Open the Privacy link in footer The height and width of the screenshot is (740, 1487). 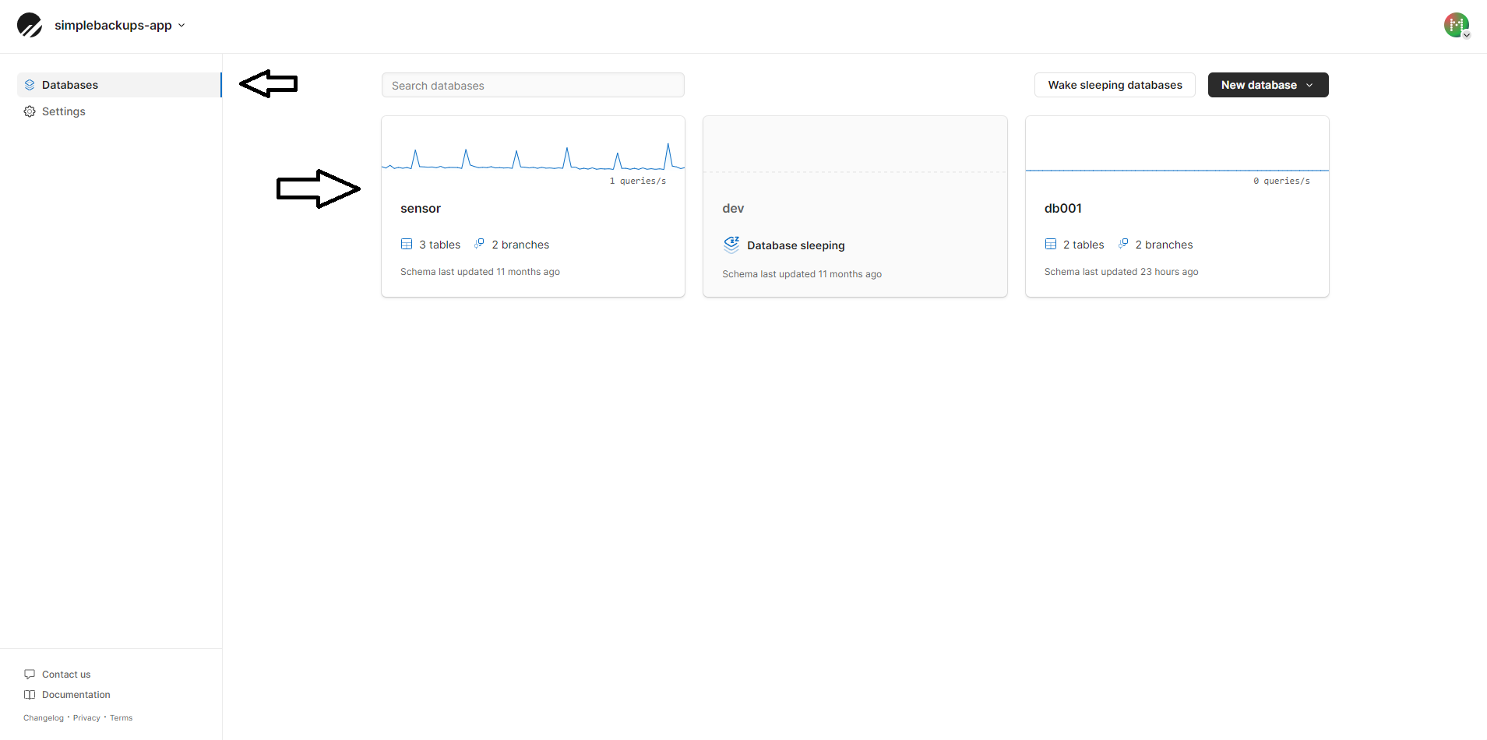[x=86, y=718]
